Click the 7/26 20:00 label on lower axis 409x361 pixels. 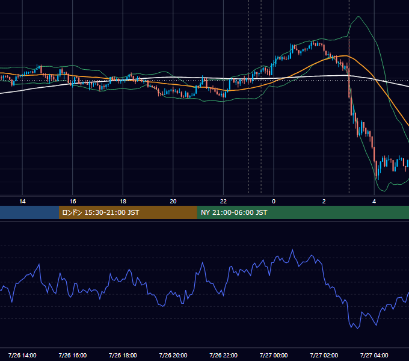click(x=173, y=355)
